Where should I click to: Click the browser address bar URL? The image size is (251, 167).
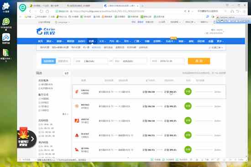click(109, 11)
